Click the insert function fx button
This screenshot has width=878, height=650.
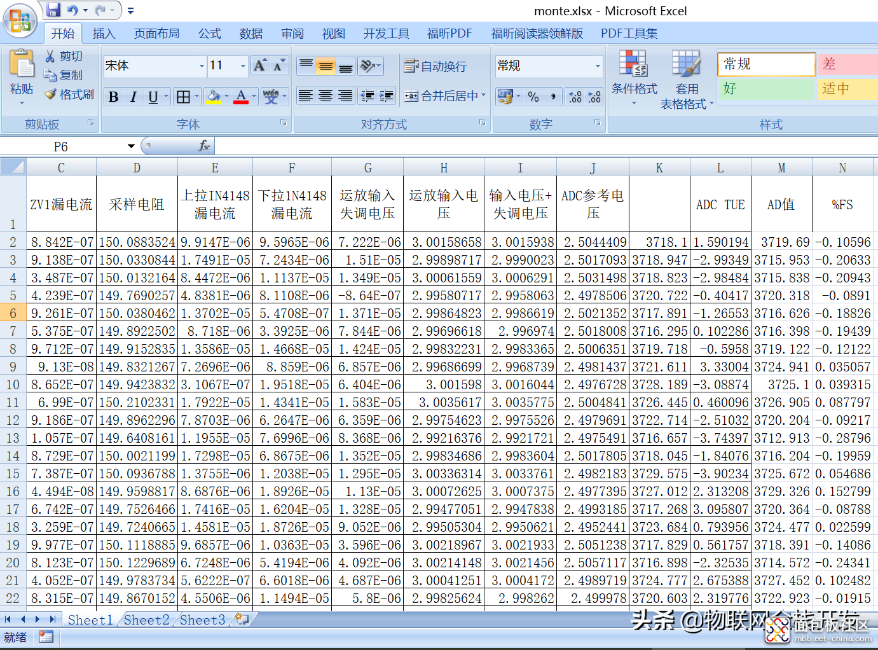tap(204, 146)
